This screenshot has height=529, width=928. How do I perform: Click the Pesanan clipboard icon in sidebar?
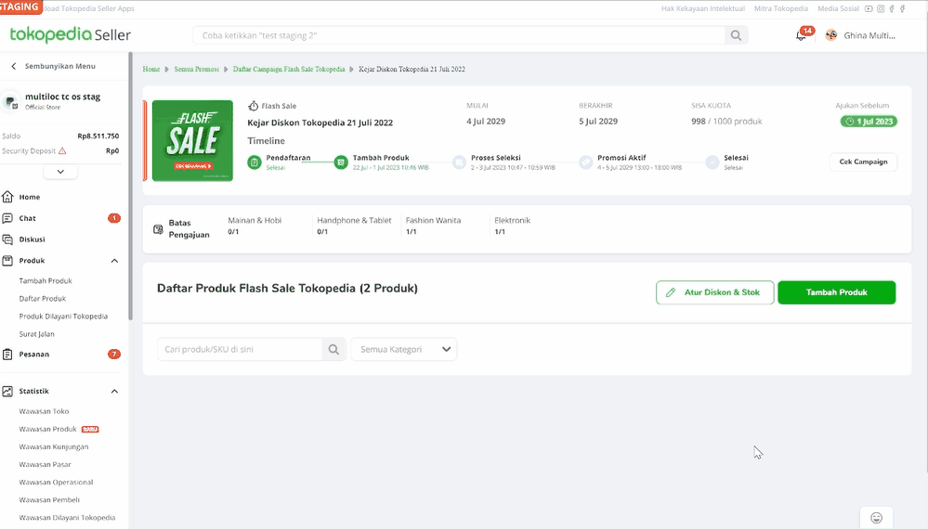(7, 354)
